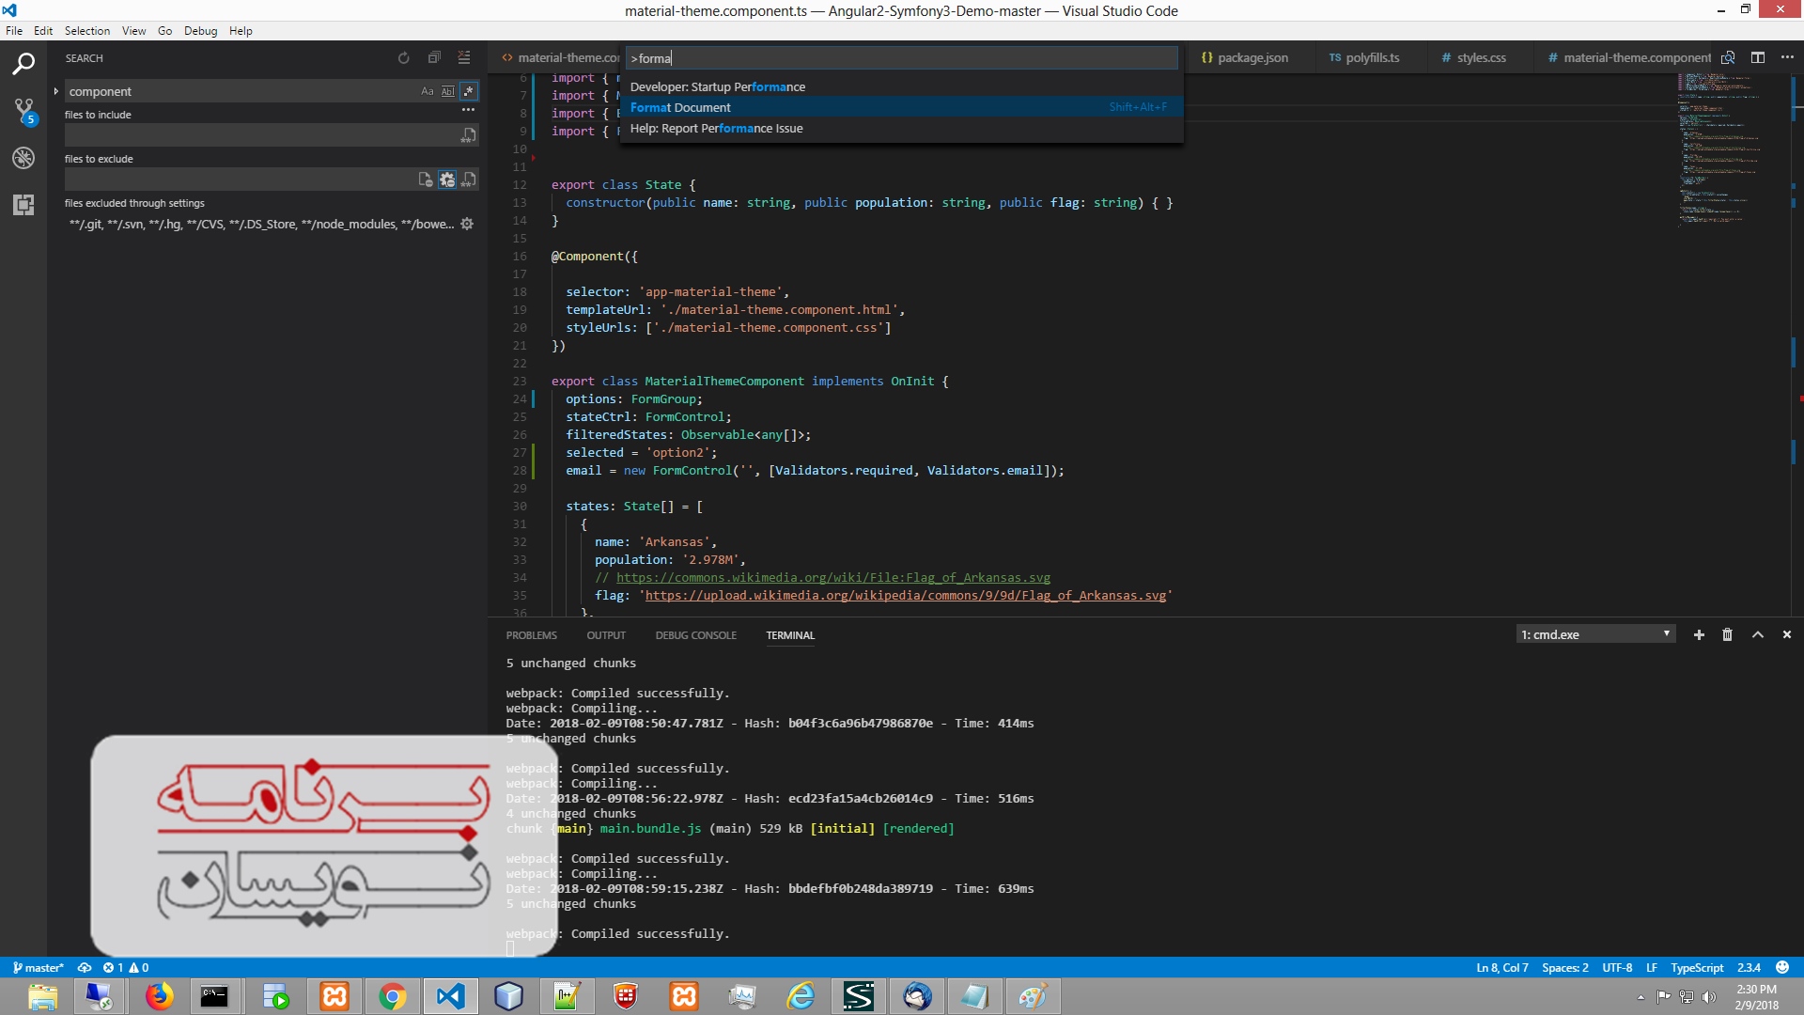Open the Flag_of_Arkansas.svg wikimedia link
The width and height of the screenshot is (1804, 1015).
[832, 577]
